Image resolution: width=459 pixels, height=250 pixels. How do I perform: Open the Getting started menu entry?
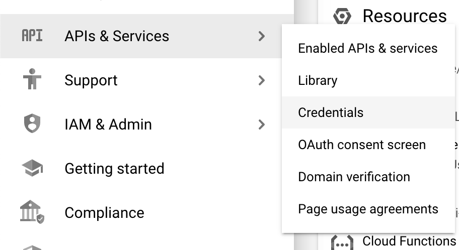pos(114,169)
